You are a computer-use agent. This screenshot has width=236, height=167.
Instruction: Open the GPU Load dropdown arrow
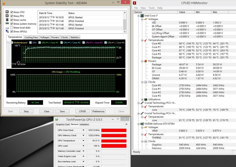(83, 146)
